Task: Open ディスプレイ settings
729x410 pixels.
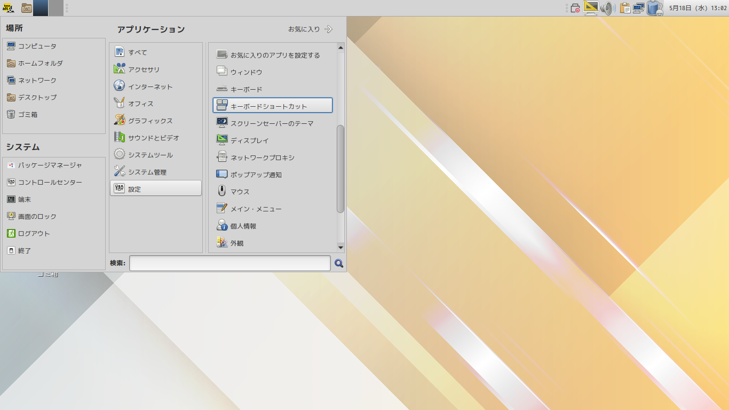Action: pos(273,140)
